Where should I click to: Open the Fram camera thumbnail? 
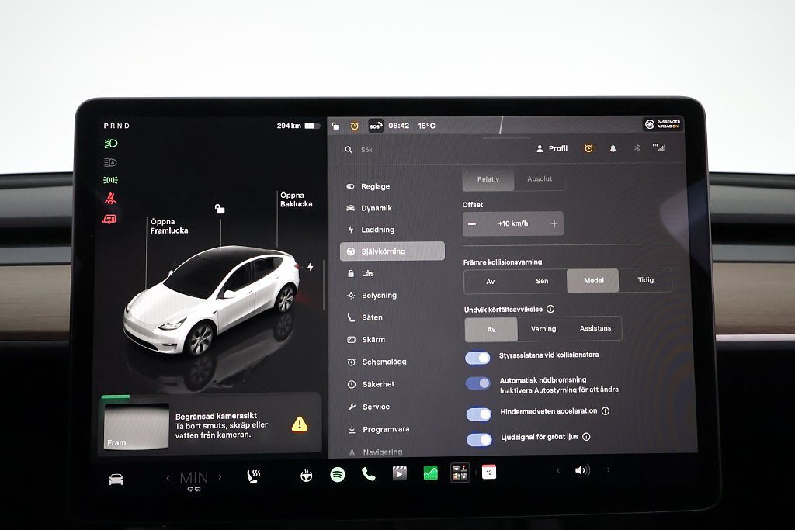[136, 425]
